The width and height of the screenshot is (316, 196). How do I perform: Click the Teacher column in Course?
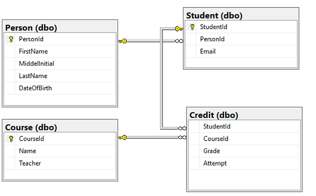point(30,163)
